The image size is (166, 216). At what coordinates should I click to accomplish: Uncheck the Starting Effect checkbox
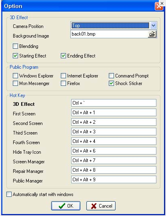click(15, 56)
